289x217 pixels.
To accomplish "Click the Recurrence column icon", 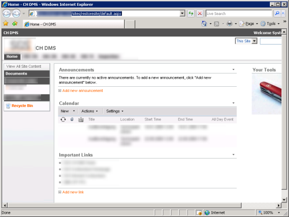I will pyautogui.click(x=63, y=119).
